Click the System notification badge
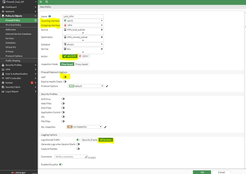 coord(32,83)
